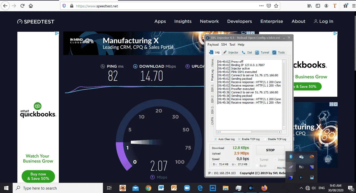
Task: Open the notification center icon
Action: pyautogui.click(x=351, y=188)
